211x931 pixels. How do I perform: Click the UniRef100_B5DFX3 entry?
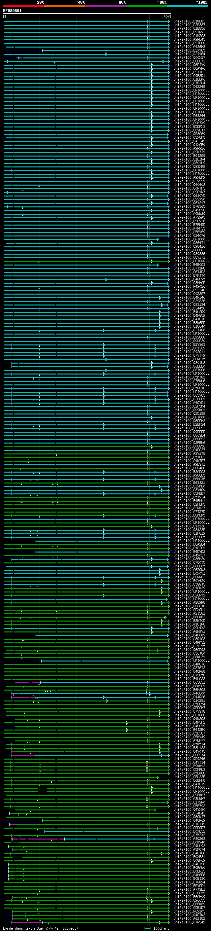[189, 126]
